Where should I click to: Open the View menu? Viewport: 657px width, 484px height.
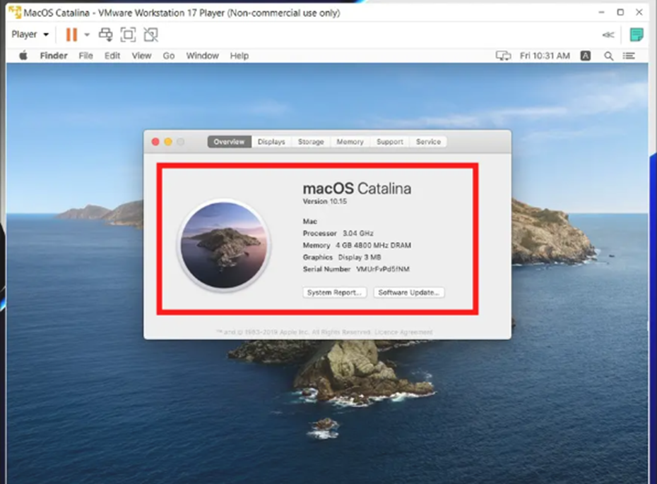[x=141, y=56]
